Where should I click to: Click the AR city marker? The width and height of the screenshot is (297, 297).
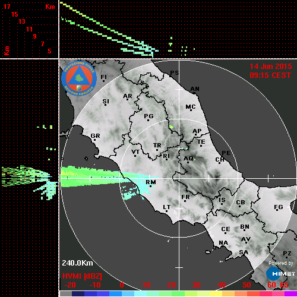point(128,96)
